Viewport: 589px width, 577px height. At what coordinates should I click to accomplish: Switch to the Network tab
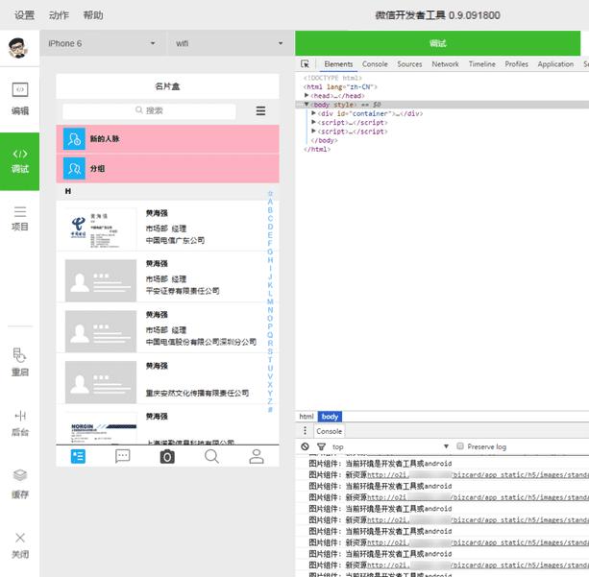(x=445, y=64)
